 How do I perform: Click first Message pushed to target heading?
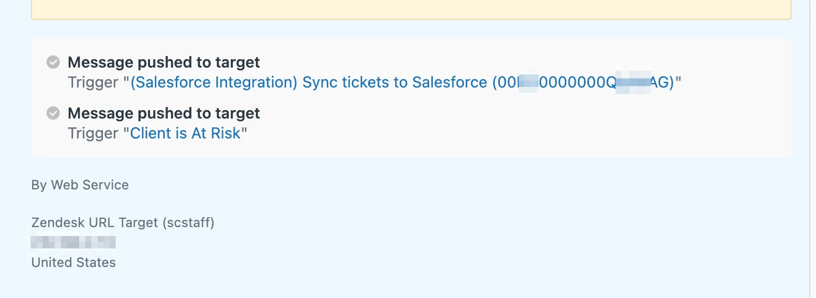(164, 62)
